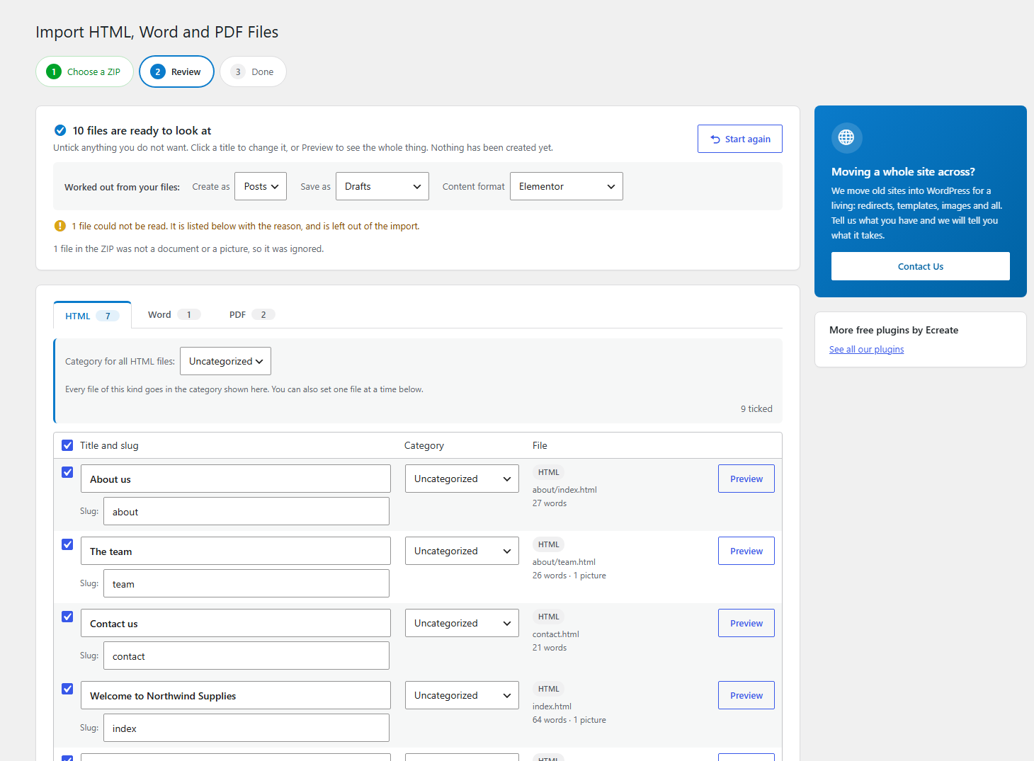Preview the Welcome to Northwind Supplies file
This screenshot has width=1034, height=761.
click(746, 695)
